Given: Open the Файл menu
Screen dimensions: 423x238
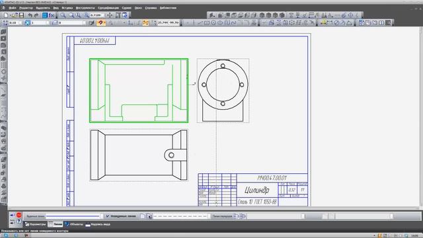Looking at the screenshot, I should click(13, 8).
